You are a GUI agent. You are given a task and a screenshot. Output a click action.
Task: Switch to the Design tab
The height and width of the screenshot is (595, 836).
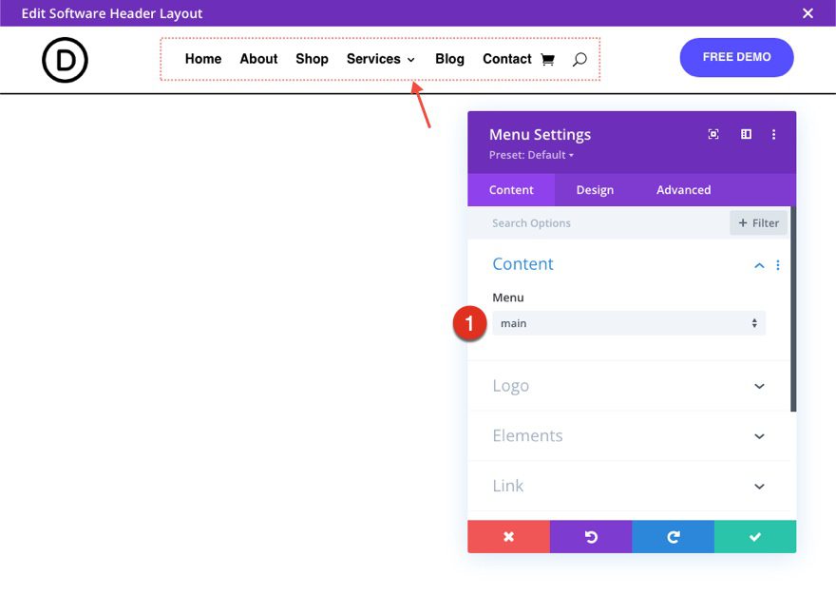[595, 189]
